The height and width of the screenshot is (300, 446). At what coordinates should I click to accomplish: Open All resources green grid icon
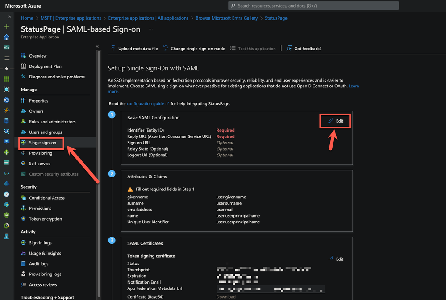pos(7,79)
